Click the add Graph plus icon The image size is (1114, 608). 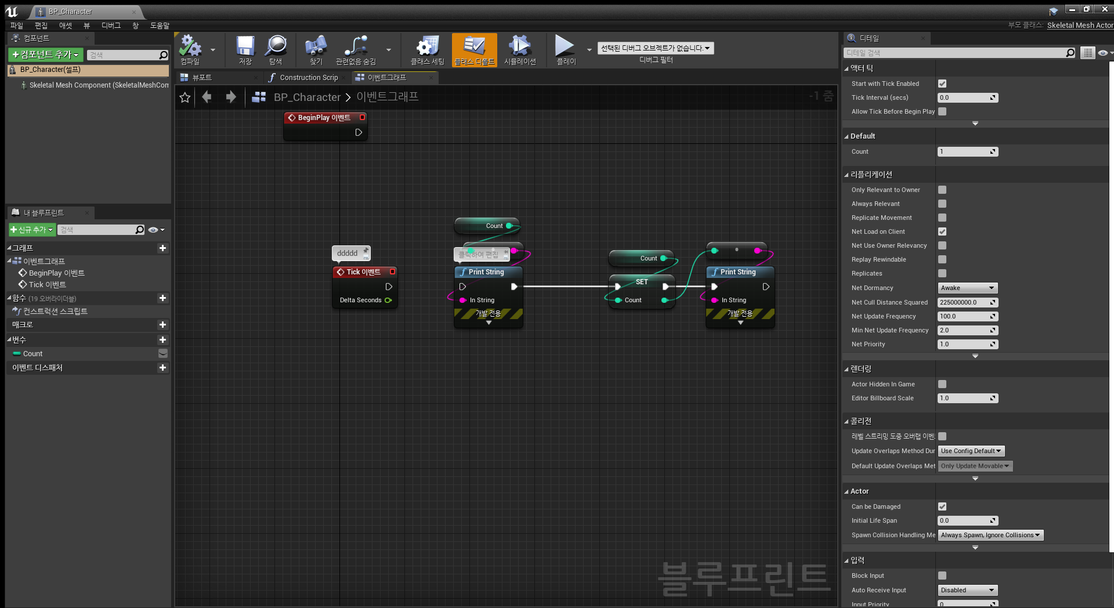[162, 248]
